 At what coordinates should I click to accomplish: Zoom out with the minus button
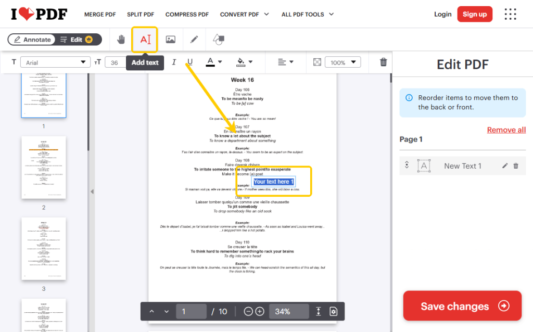click(x=248, y=311)
